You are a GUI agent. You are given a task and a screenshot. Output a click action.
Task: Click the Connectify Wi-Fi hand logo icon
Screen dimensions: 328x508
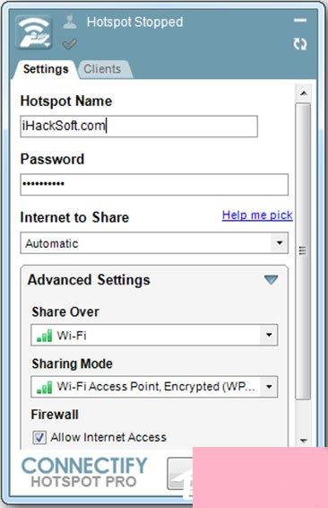[34, 32]
